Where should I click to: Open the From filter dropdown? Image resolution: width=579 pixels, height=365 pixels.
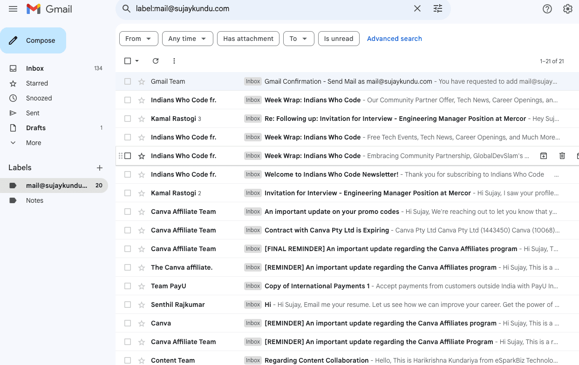pos(138,39)
